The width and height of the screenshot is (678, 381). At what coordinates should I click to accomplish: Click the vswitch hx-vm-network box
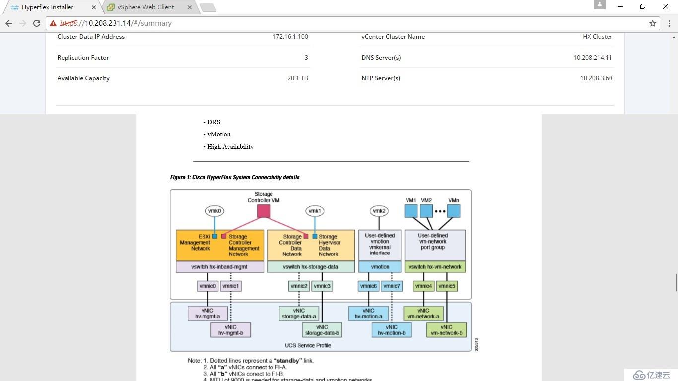pos(435,267)
